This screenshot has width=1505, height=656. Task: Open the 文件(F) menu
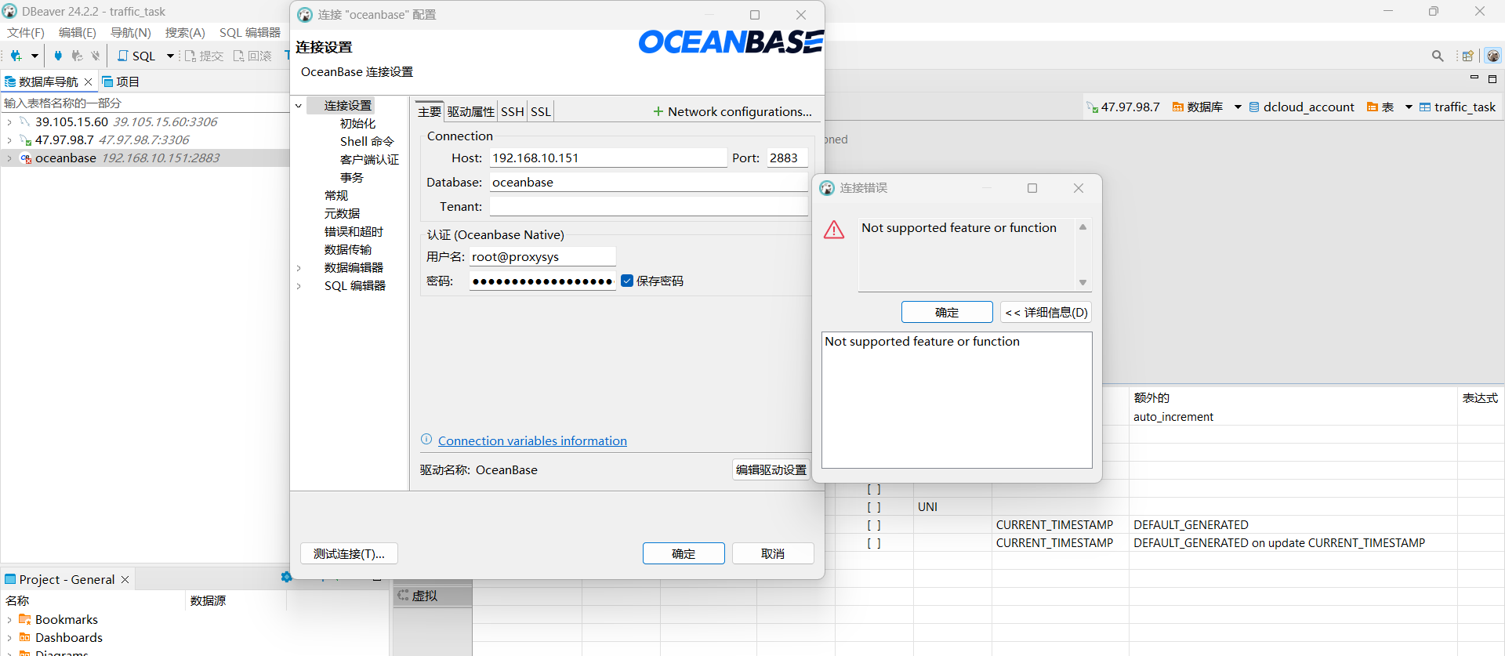26,32
